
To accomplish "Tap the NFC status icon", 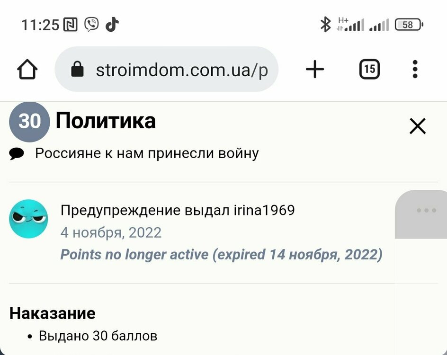I will (70, 25).
